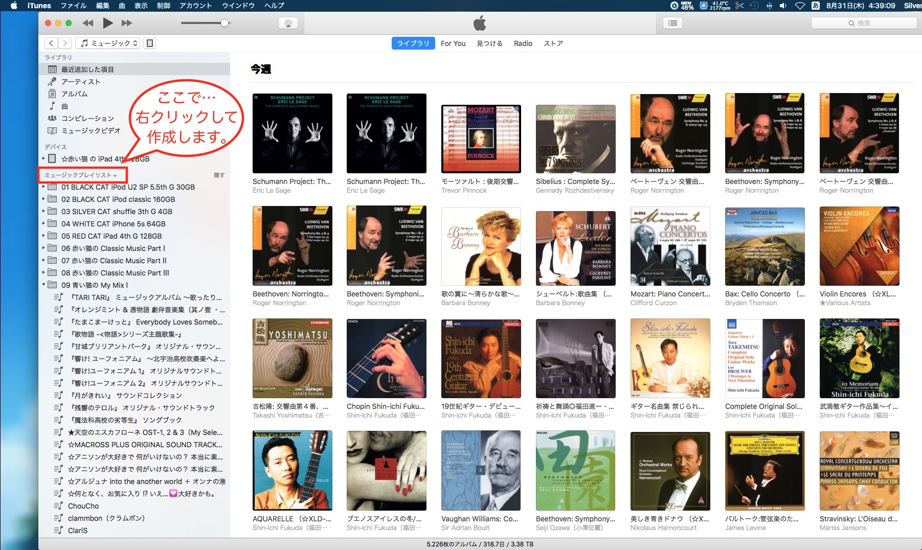Go back with the left navigation arrow
Screen dimensions: 922x550
[x=51, y=43]
